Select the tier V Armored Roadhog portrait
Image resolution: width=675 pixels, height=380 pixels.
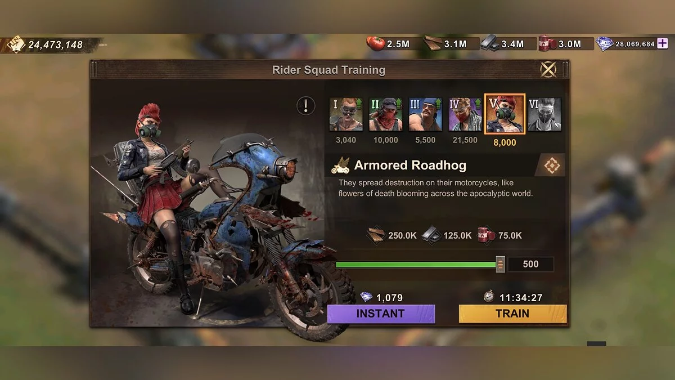coord(505,114)
